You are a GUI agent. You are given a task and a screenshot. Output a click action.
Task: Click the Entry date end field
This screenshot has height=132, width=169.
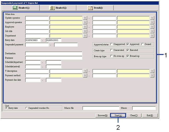point(54,40)
